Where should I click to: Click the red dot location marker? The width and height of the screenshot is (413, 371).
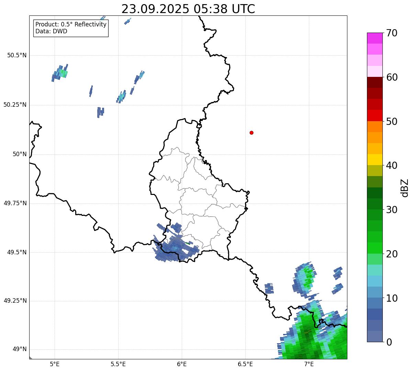point(252,132)
